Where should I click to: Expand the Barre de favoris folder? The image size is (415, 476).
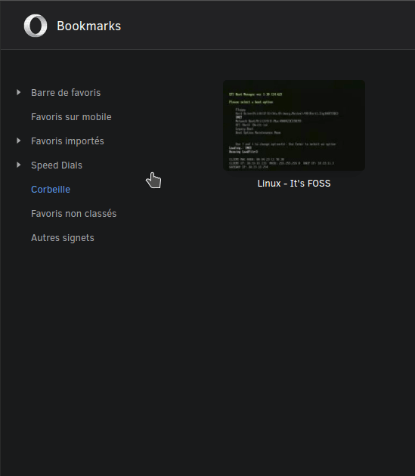(x=19, y=92)
